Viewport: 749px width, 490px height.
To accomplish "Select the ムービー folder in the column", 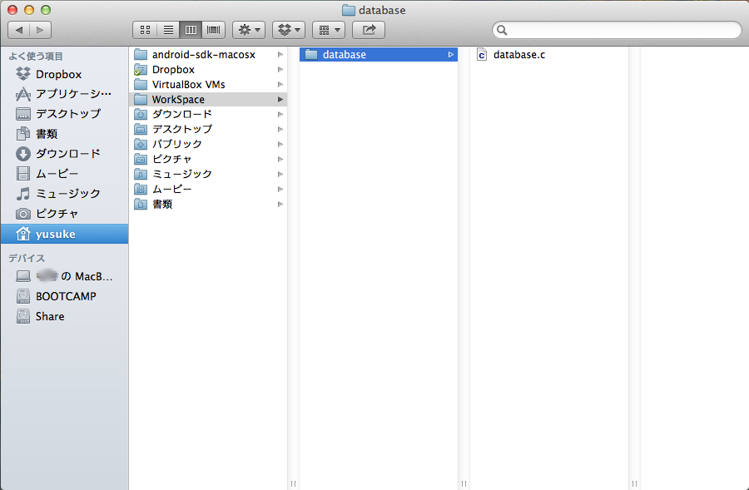I will (x=208, y=189).
